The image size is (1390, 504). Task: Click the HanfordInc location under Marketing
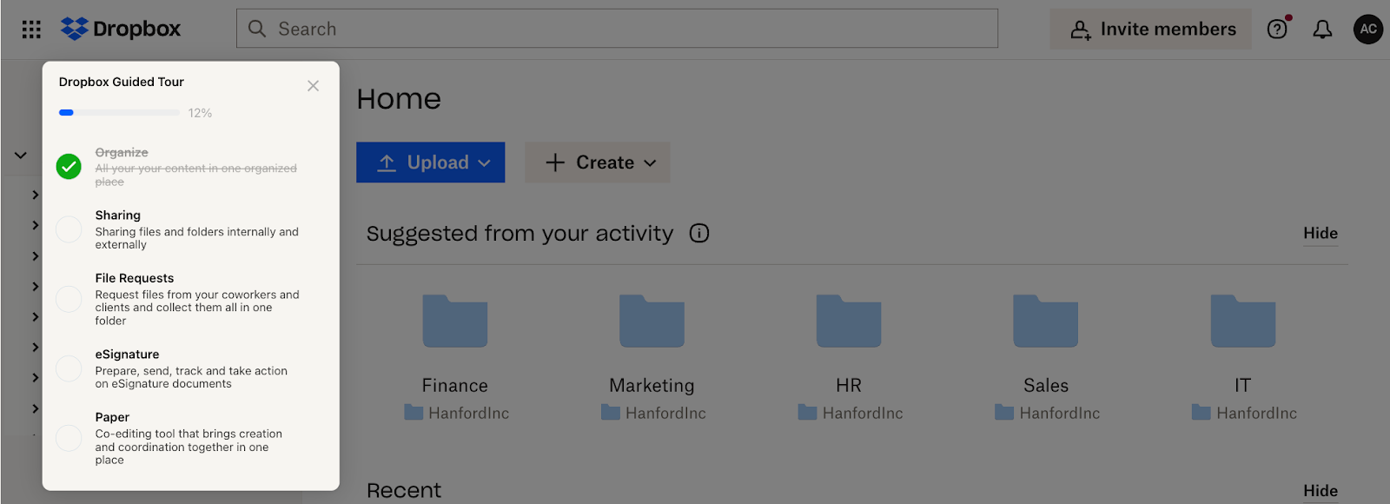coord(654,413)
